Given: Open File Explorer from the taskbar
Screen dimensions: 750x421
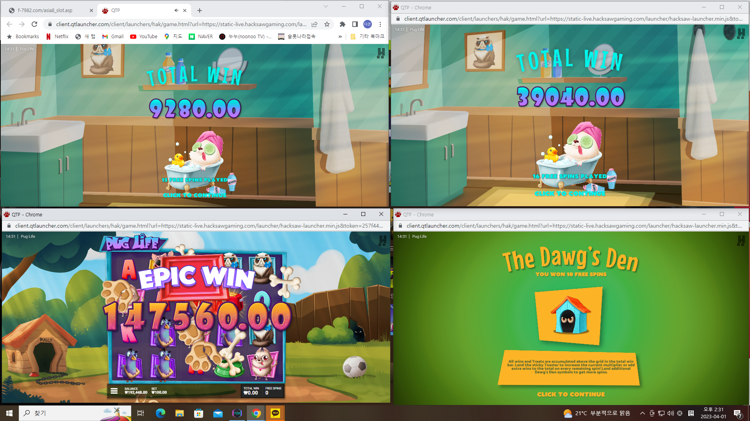Looking at the screenshot, I should (x=179, y=413).
